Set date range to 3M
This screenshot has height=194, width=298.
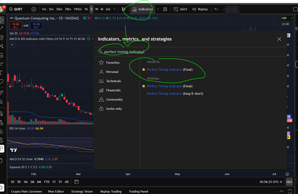point(32,182)
